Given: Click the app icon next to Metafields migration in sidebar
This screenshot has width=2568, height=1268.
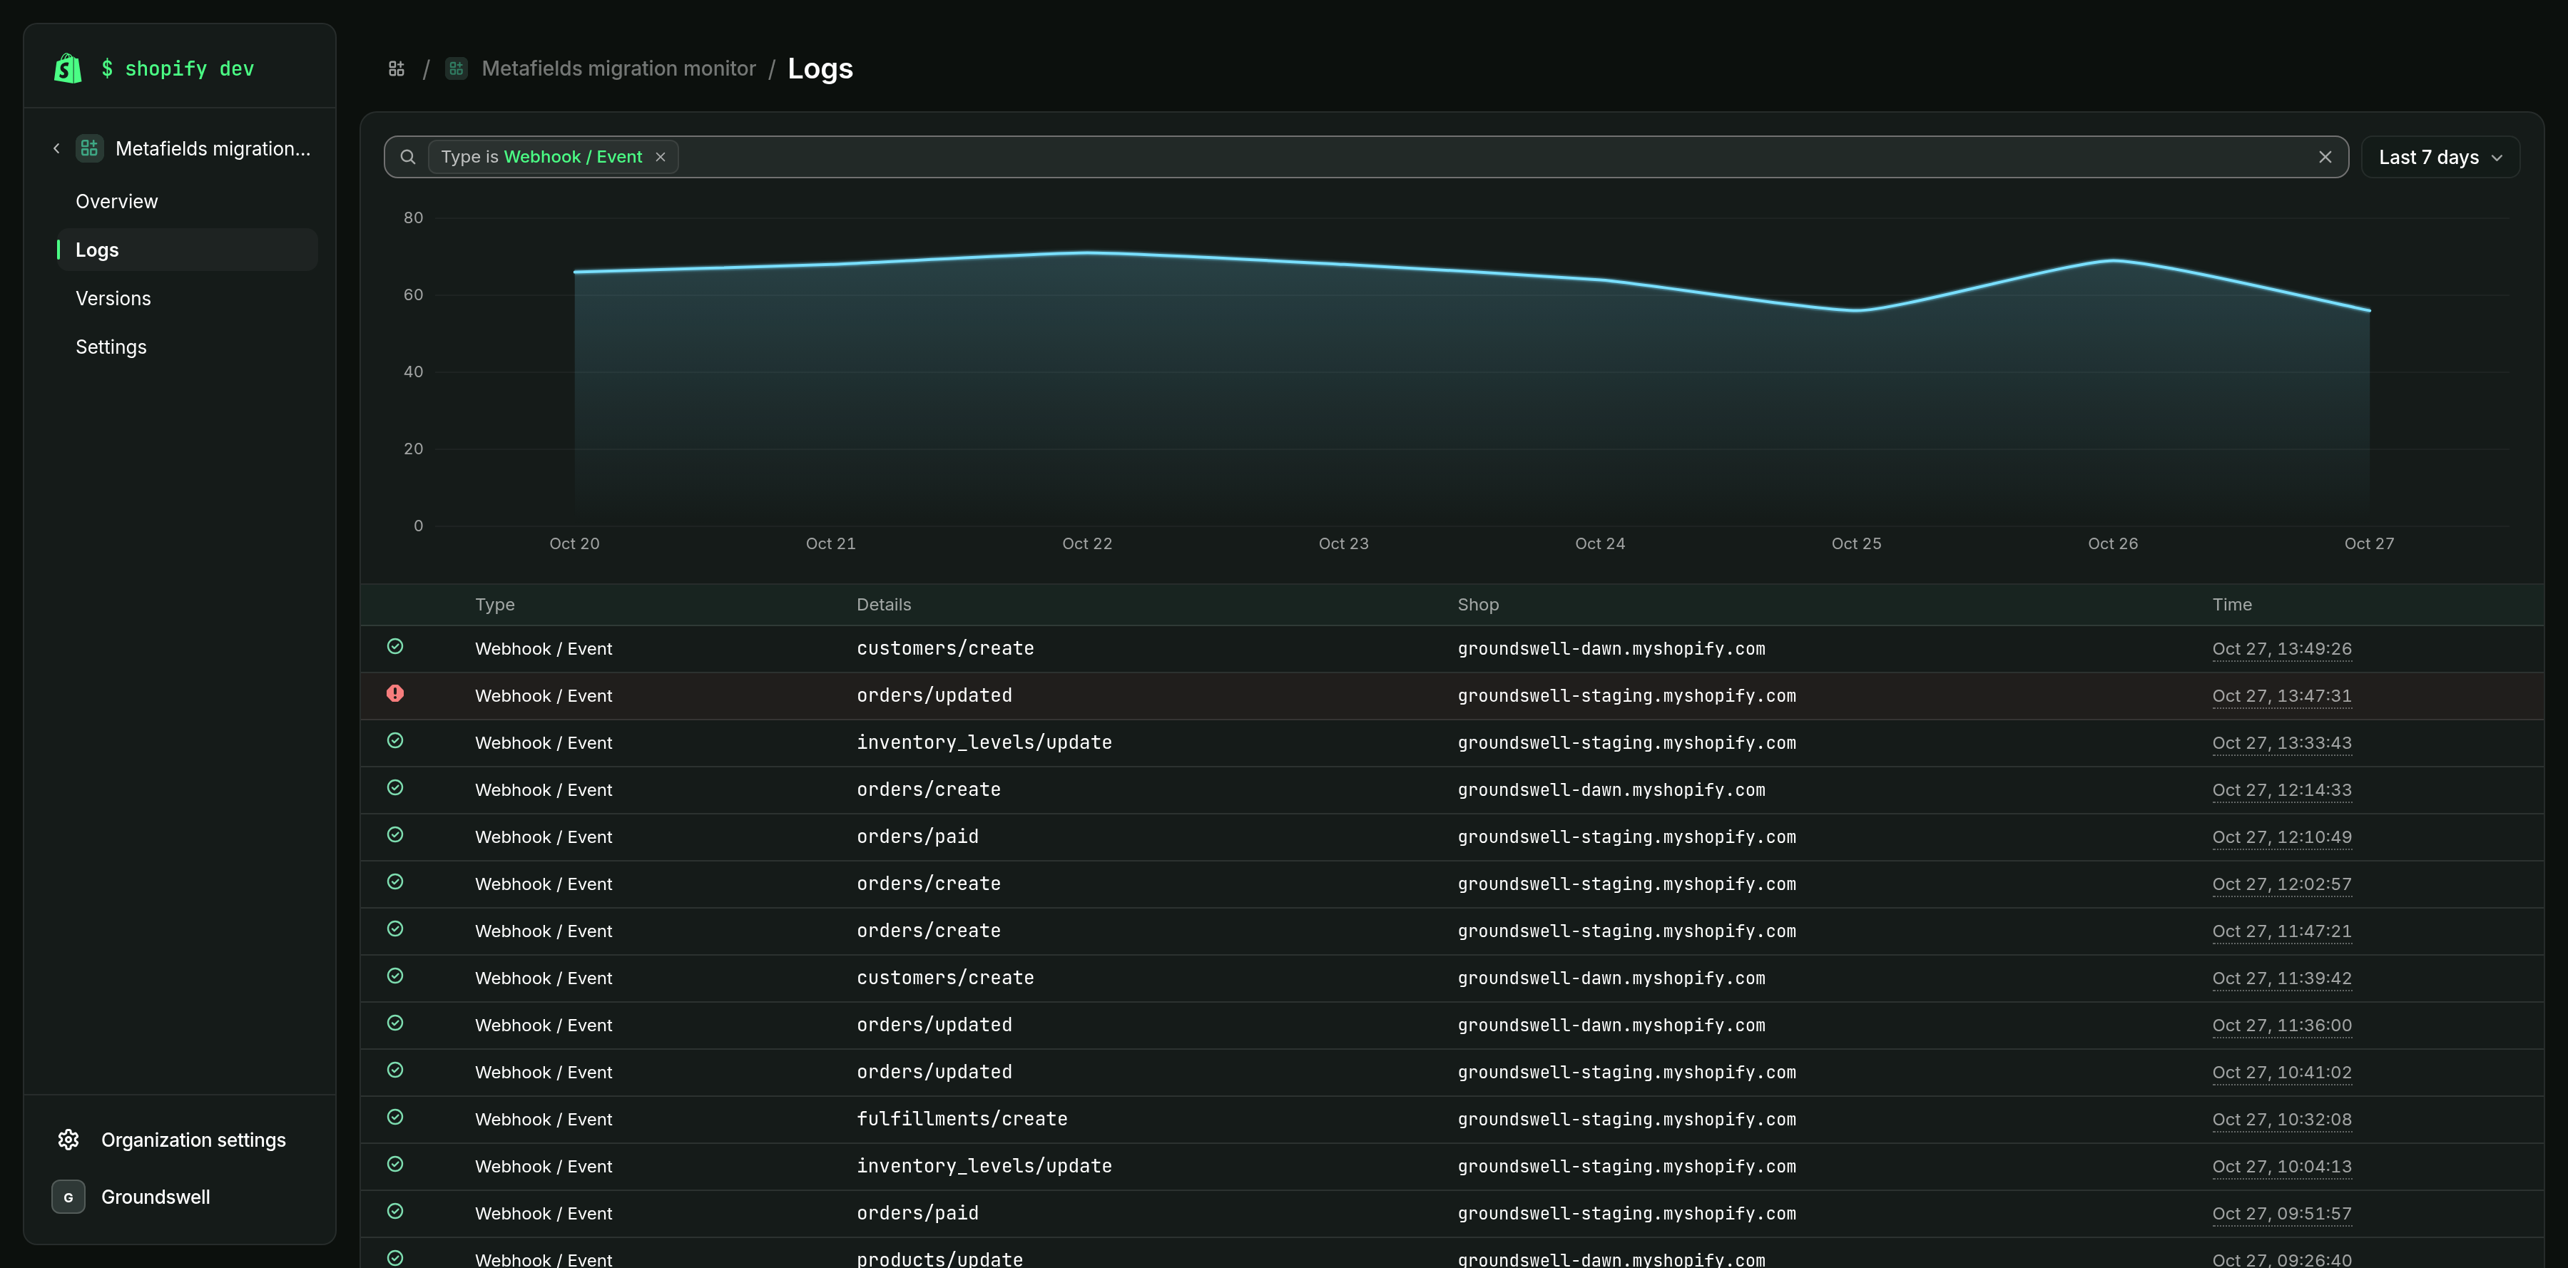Looking at the screenshot, I should point(90,148).
